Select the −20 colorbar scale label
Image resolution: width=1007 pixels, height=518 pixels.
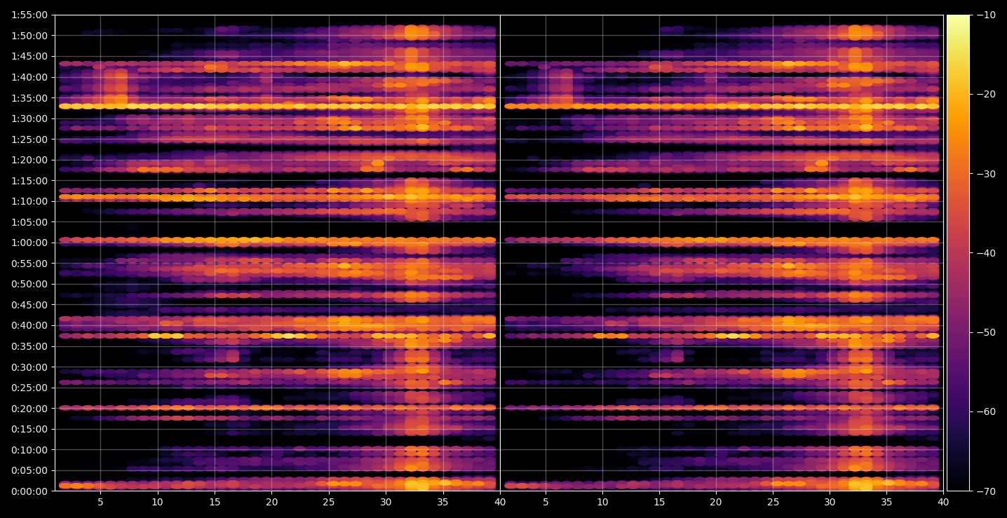985,94
